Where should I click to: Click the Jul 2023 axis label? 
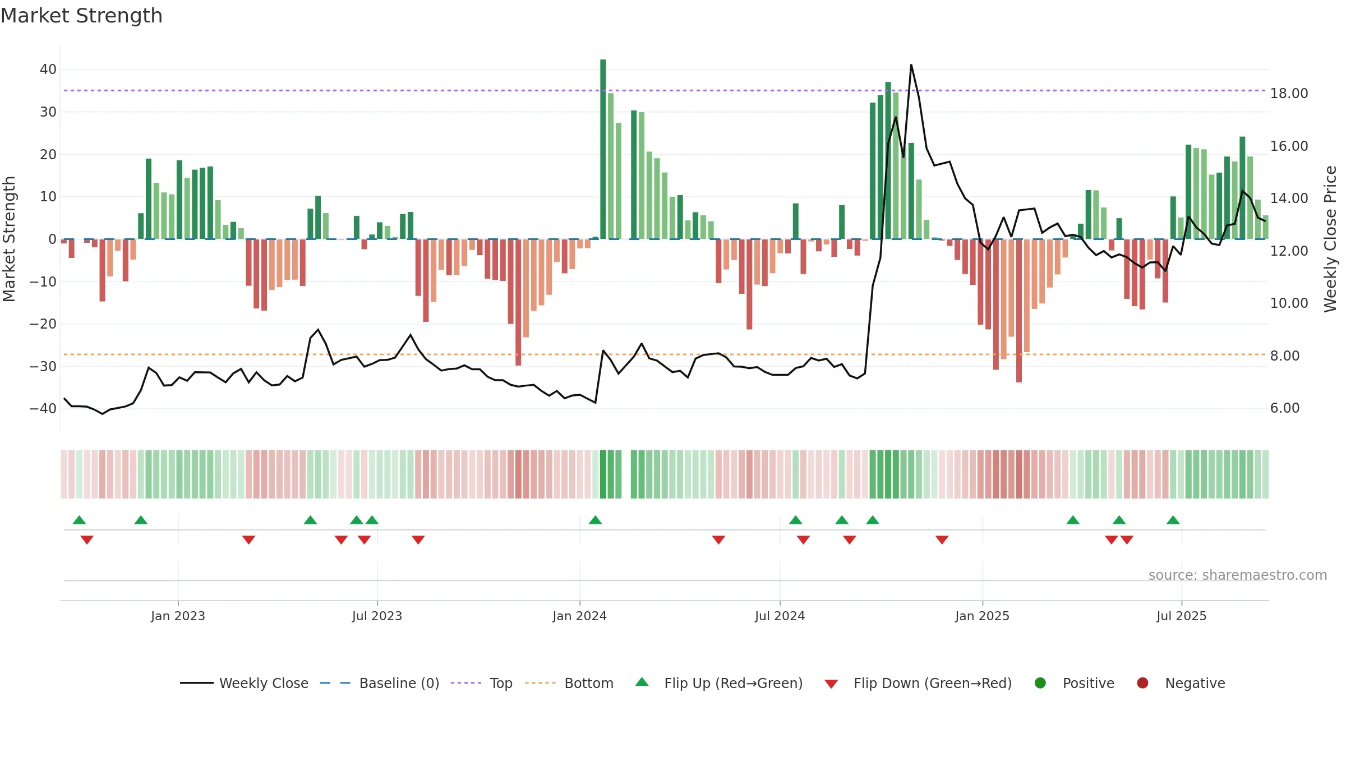click(x=377, y=616)
